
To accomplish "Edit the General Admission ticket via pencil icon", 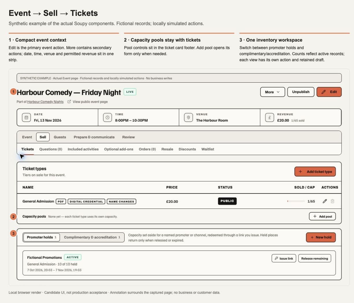I will 325,201.
